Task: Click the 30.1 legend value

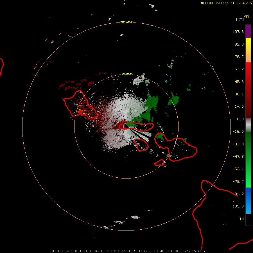Action: (x=239, y=94)
